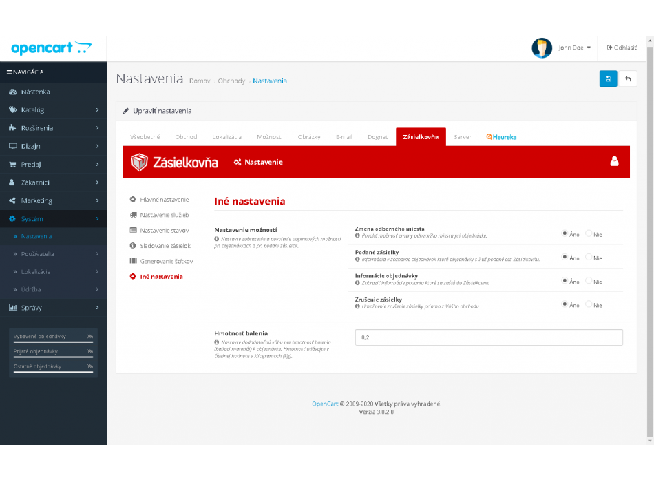
Task: Select Áno for Podané zásielky
Action: click(565, 257)
